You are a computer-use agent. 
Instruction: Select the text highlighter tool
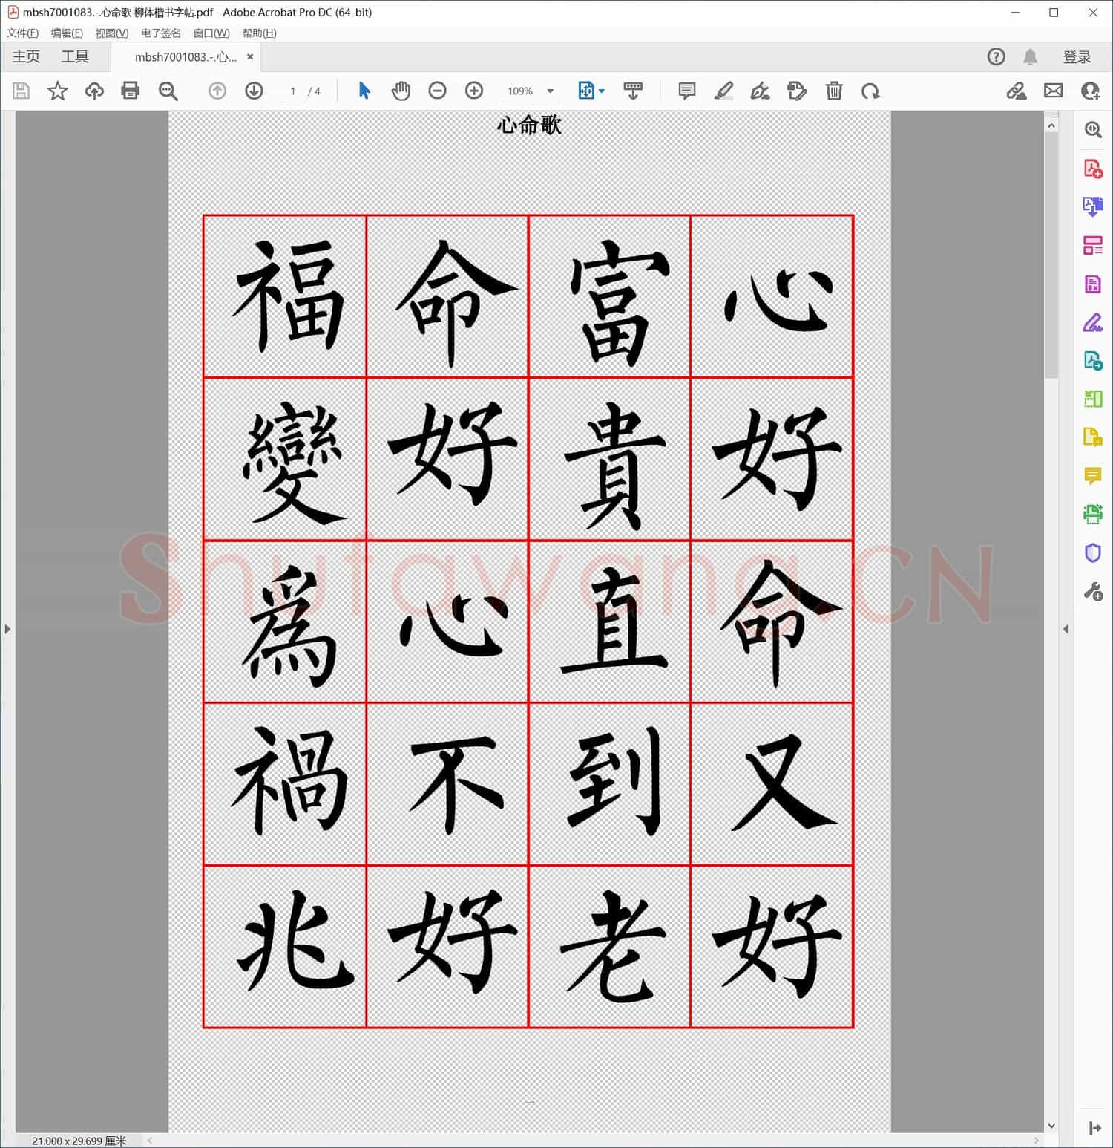[x=725, y=91]
